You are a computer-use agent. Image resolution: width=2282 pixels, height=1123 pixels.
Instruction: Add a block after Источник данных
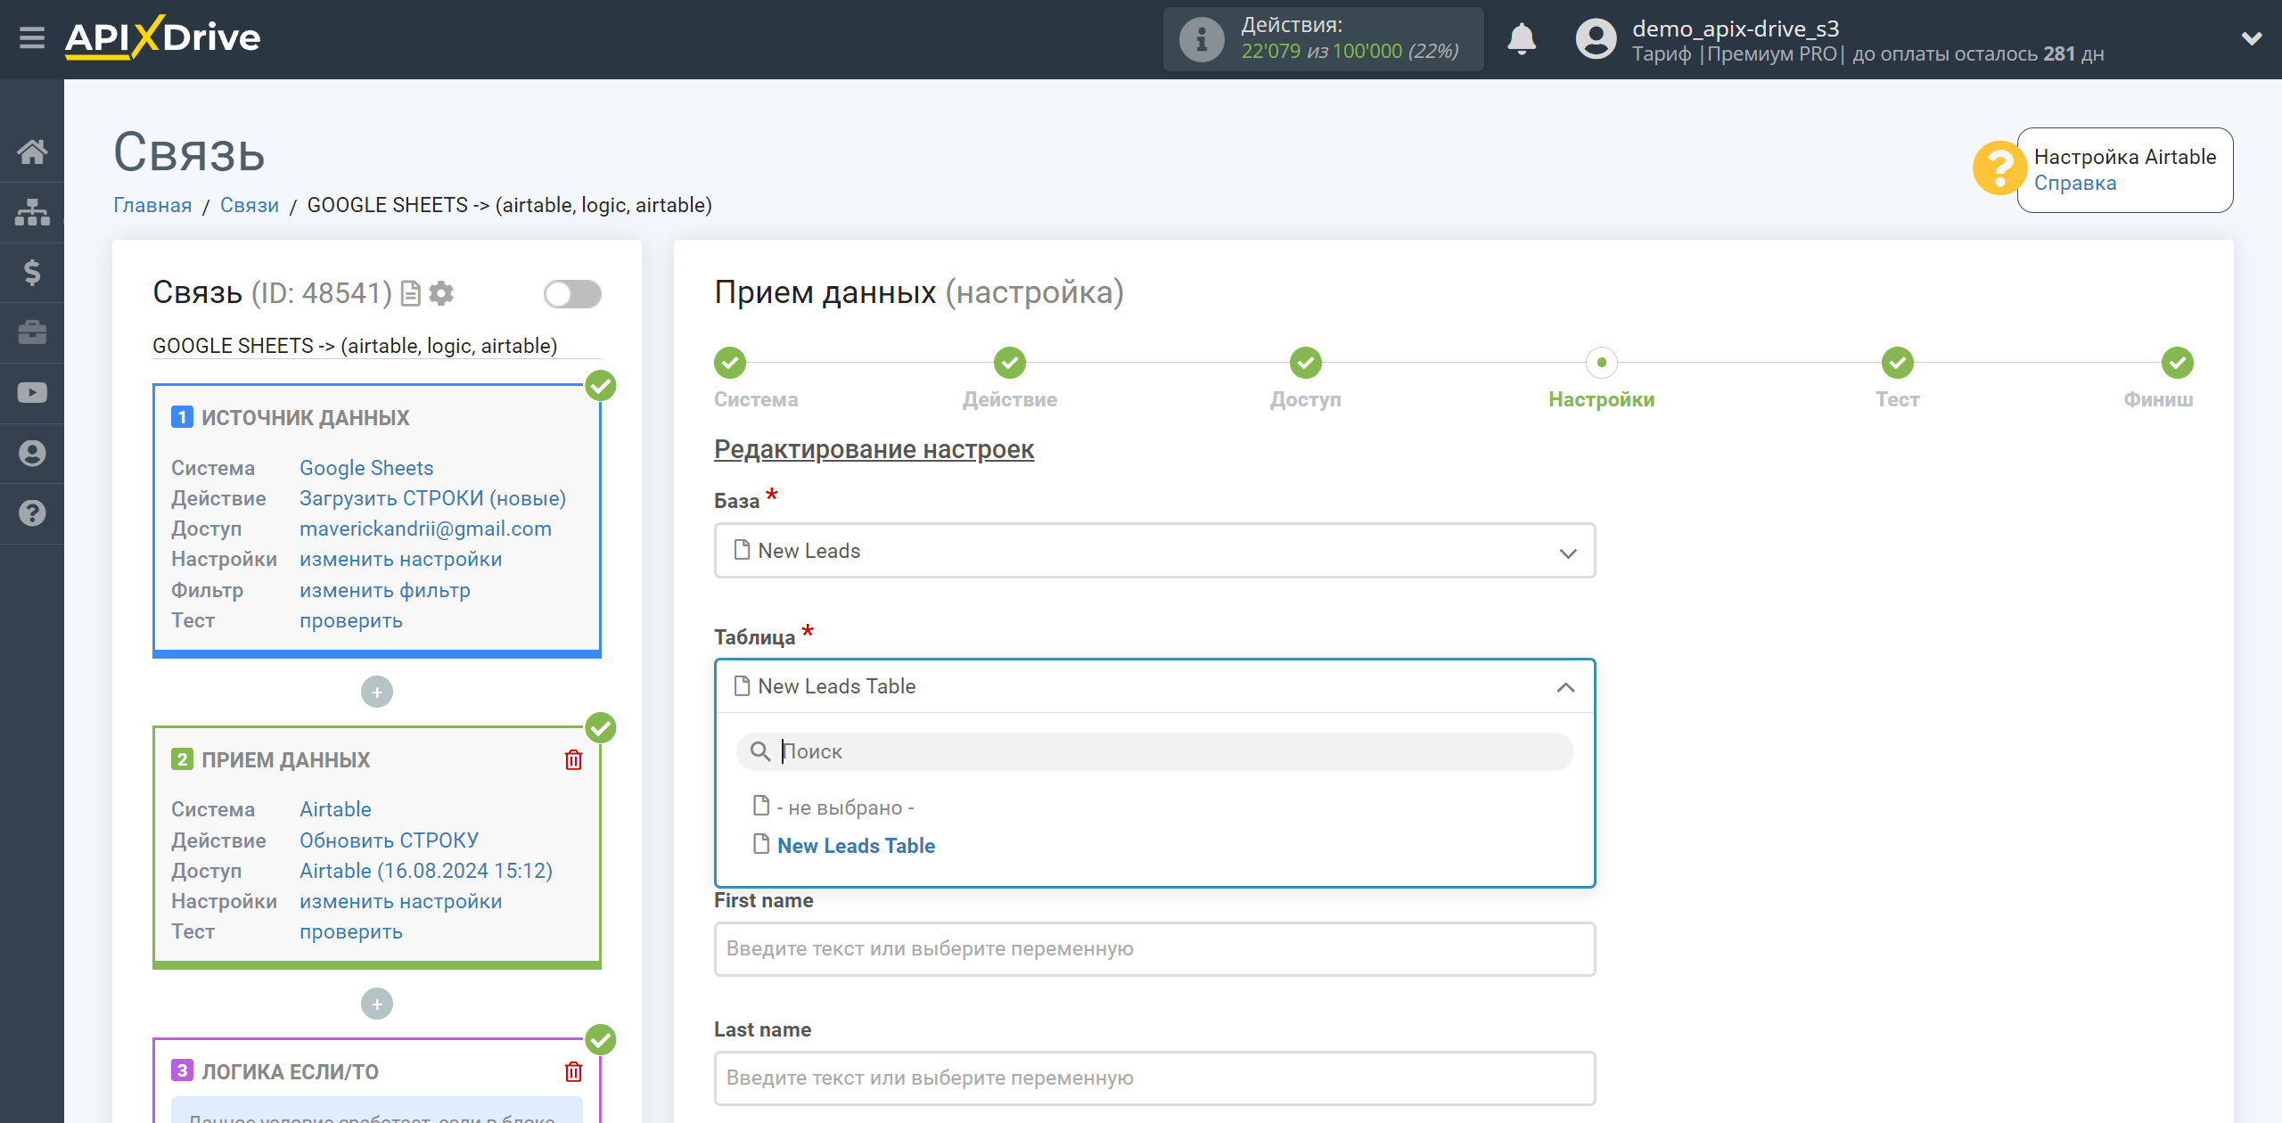(377, 692)
